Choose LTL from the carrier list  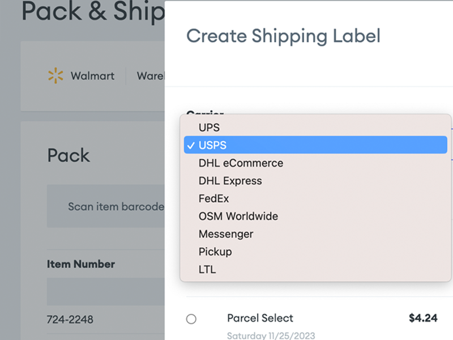pos(315,270)
